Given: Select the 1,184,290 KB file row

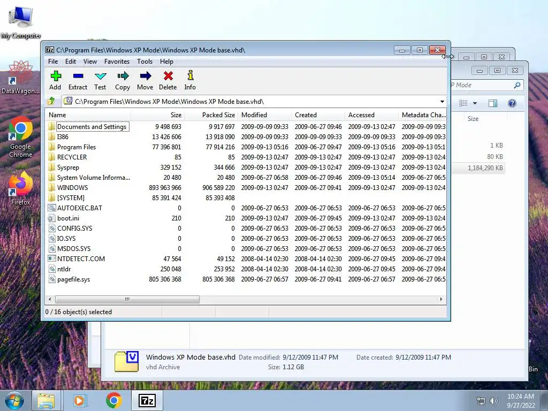Looking at the screenshot, I should [478, 168].
